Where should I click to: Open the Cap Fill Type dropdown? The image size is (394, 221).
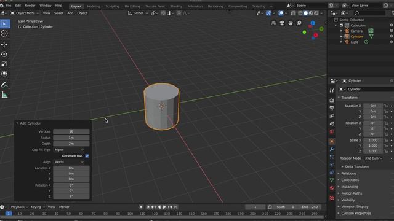tap(69, 150)
